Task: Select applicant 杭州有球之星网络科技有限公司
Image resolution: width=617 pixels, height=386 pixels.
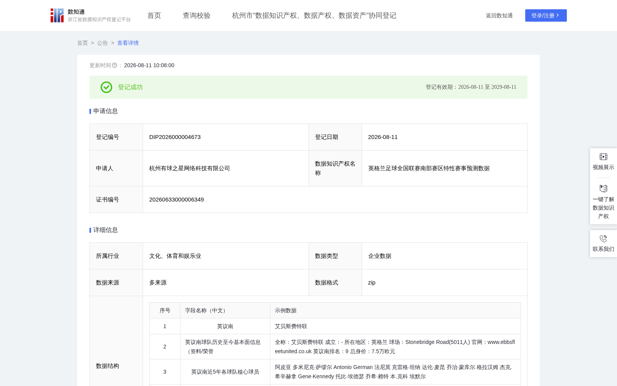Action: 189,168
